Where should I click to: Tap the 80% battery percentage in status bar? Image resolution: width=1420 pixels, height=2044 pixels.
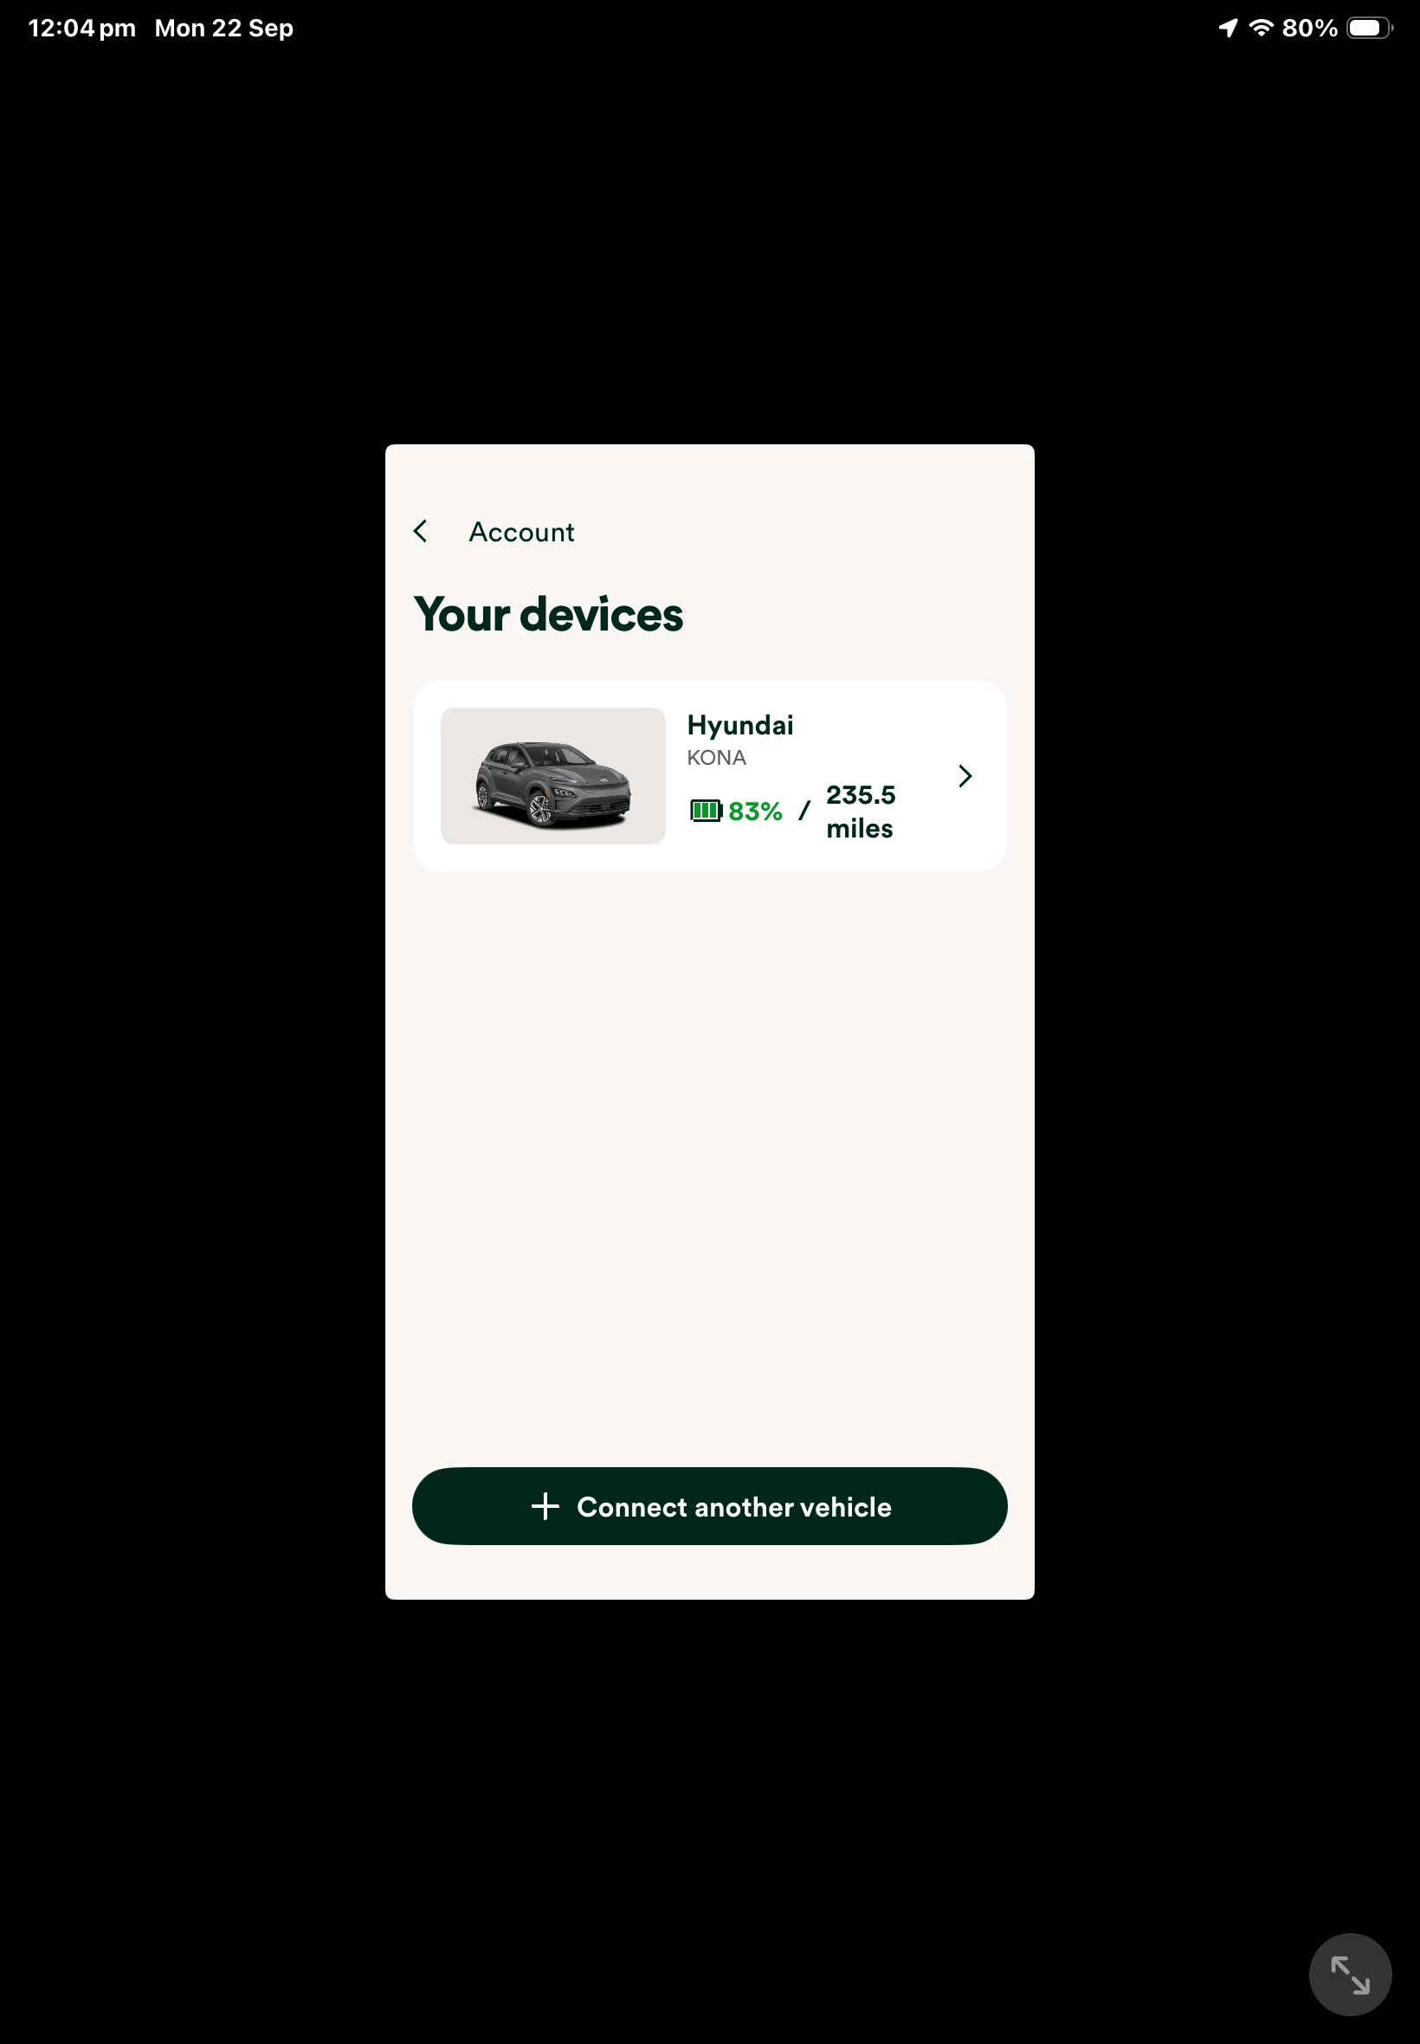click(x=1310, y=29)
